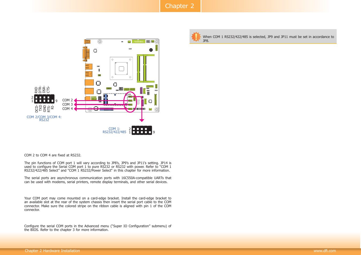Click the COM 2 label beside the board
361x255 pixels.
pos(67,100)
